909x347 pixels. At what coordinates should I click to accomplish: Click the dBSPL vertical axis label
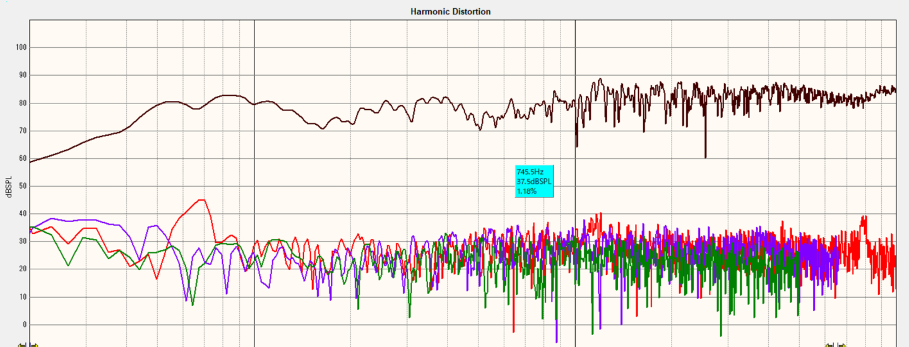coord(8,185)
